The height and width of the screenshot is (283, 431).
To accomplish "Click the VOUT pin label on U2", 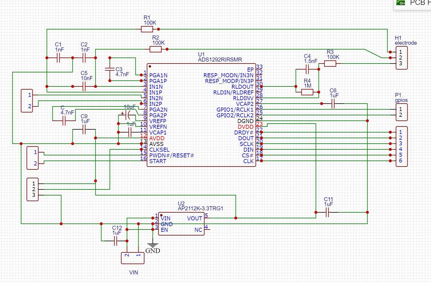I will click(x=195, y=218).
